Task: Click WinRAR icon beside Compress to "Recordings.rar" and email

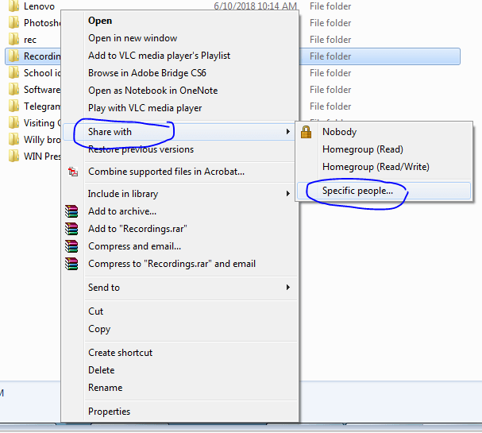Action: (x=73, y=264)
